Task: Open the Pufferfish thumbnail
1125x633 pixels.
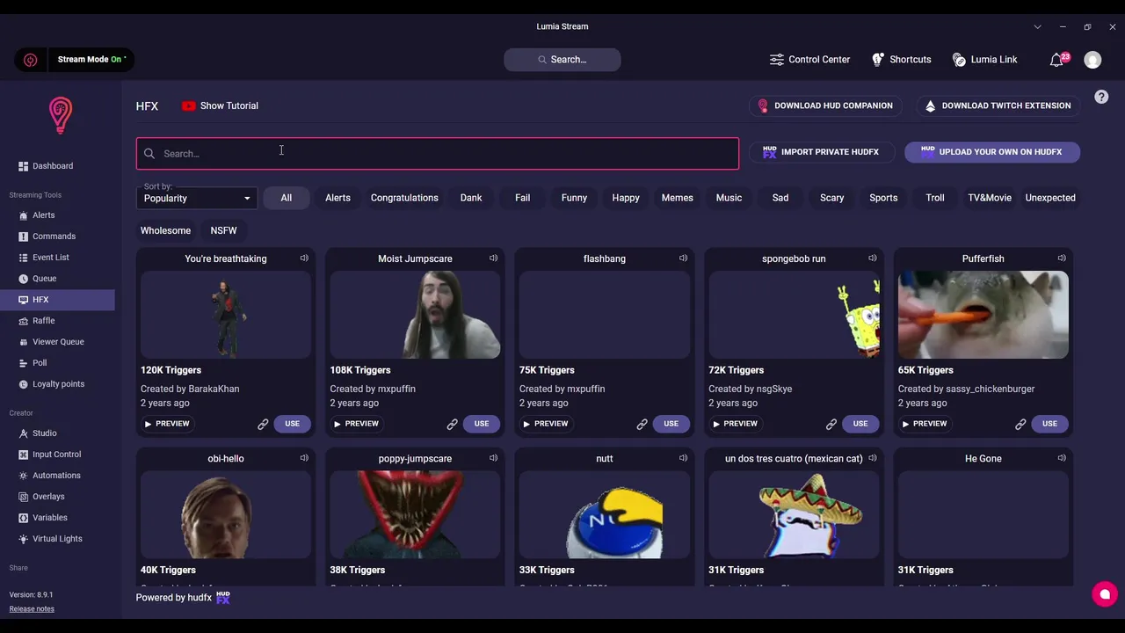Action: 983,315
